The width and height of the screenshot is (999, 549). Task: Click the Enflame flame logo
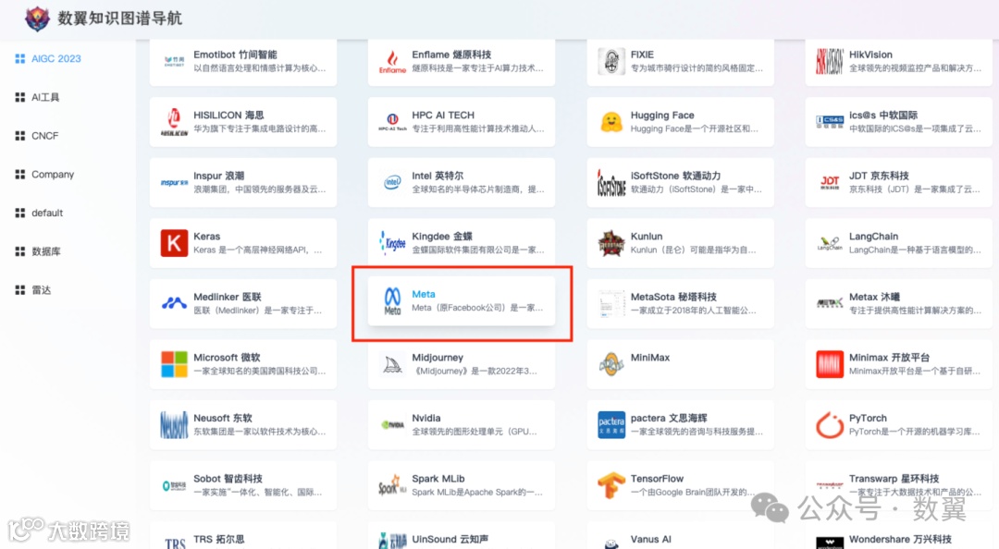[x=392, y=62]
